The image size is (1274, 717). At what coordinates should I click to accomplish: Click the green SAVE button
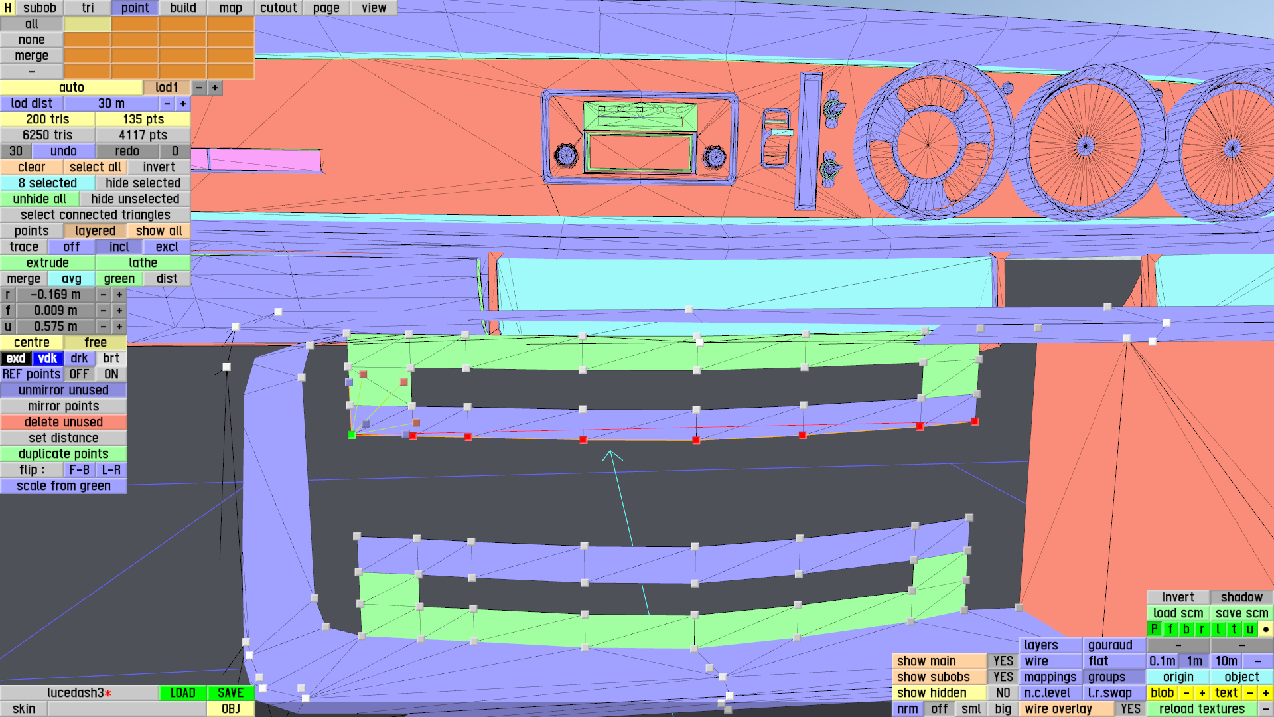point(230,692)
